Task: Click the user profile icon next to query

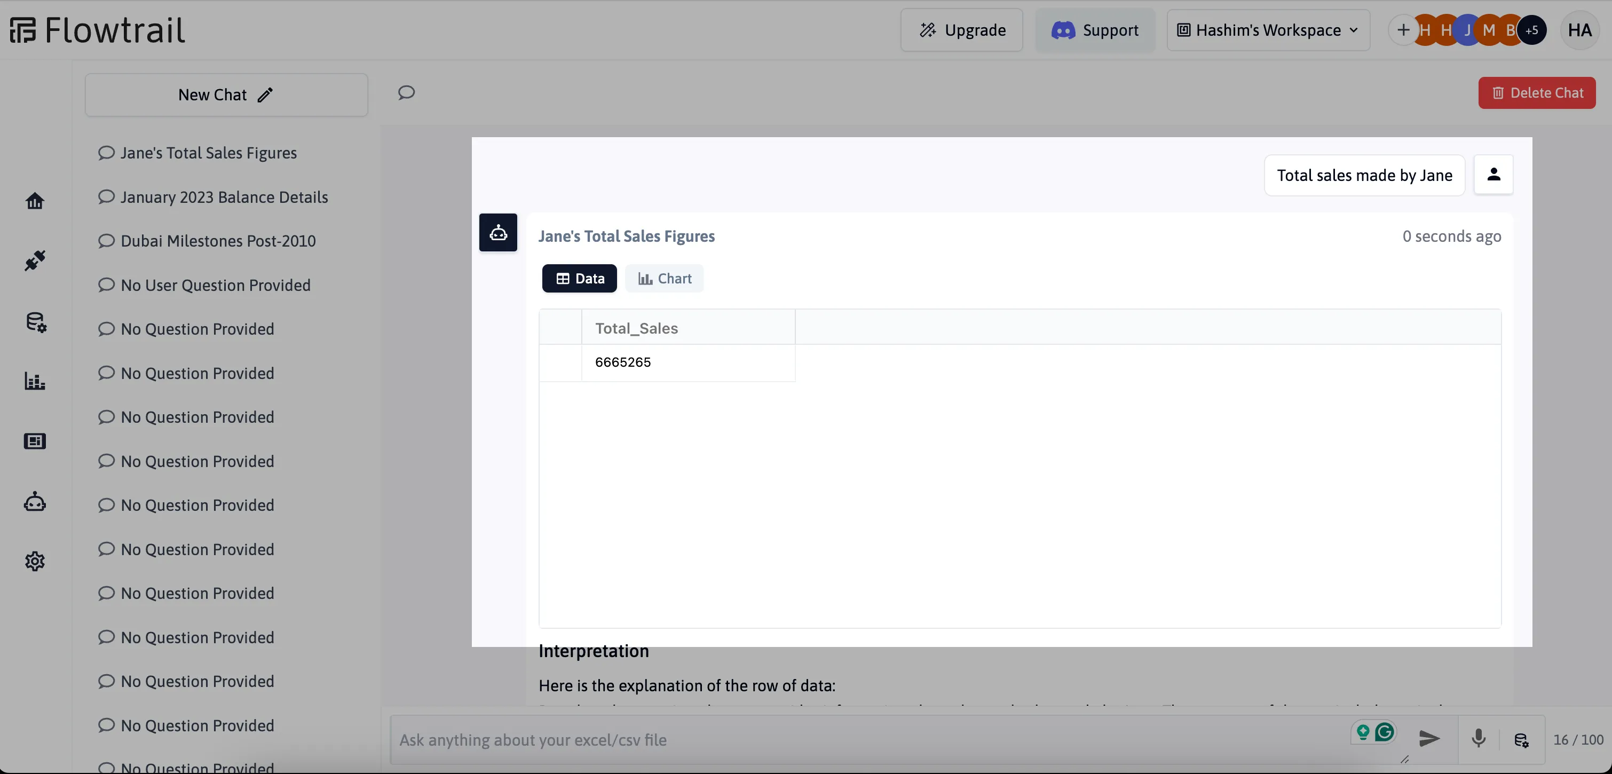Action: coord(1493,175)
